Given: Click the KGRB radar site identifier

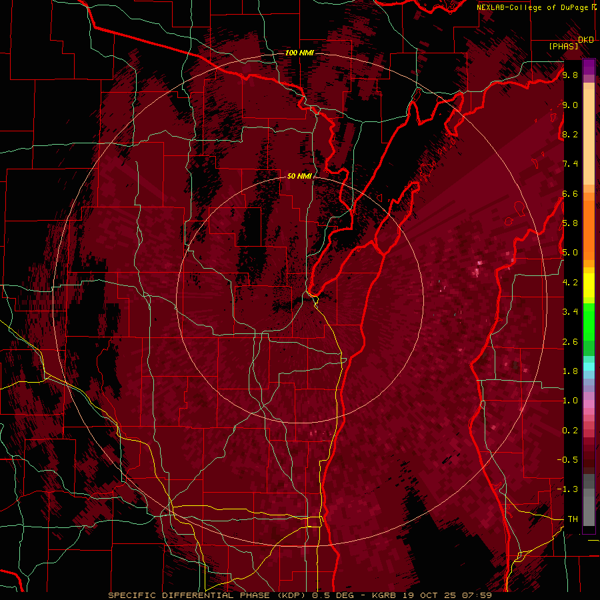Looking at the screenshot, I should 385,595.
